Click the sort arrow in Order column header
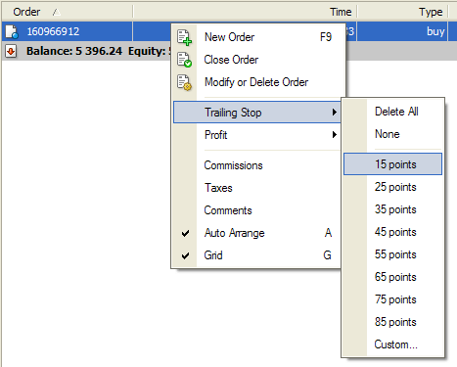The image size is (457, 367). tap(57, 13)
